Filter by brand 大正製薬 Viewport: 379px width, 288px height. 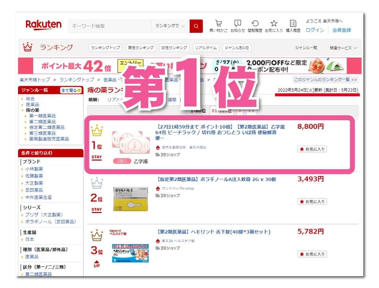(x=34, y=183)
